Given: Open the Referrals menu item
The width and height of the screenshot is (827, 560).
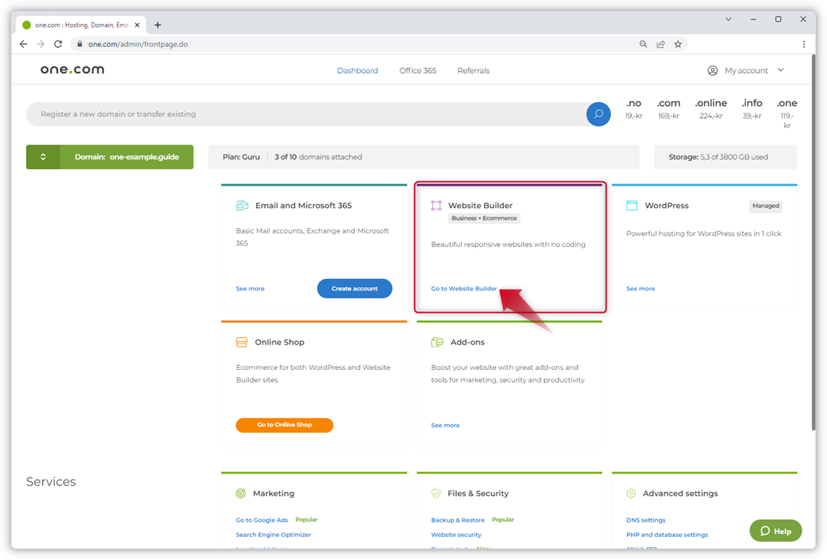Looking at the screenshot, I should point(474,71).
